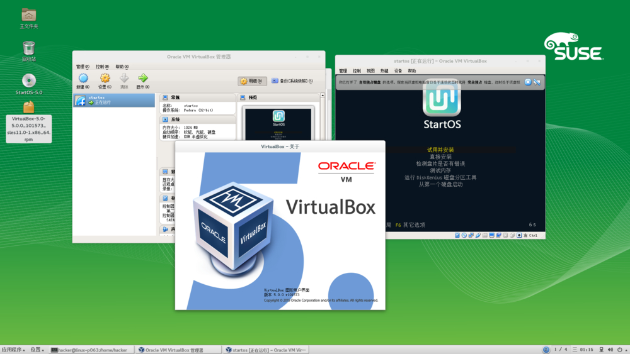The image size is (630, 354).
Task: Open the 应用程序 applications menu
Action: [x=13, y=350]
